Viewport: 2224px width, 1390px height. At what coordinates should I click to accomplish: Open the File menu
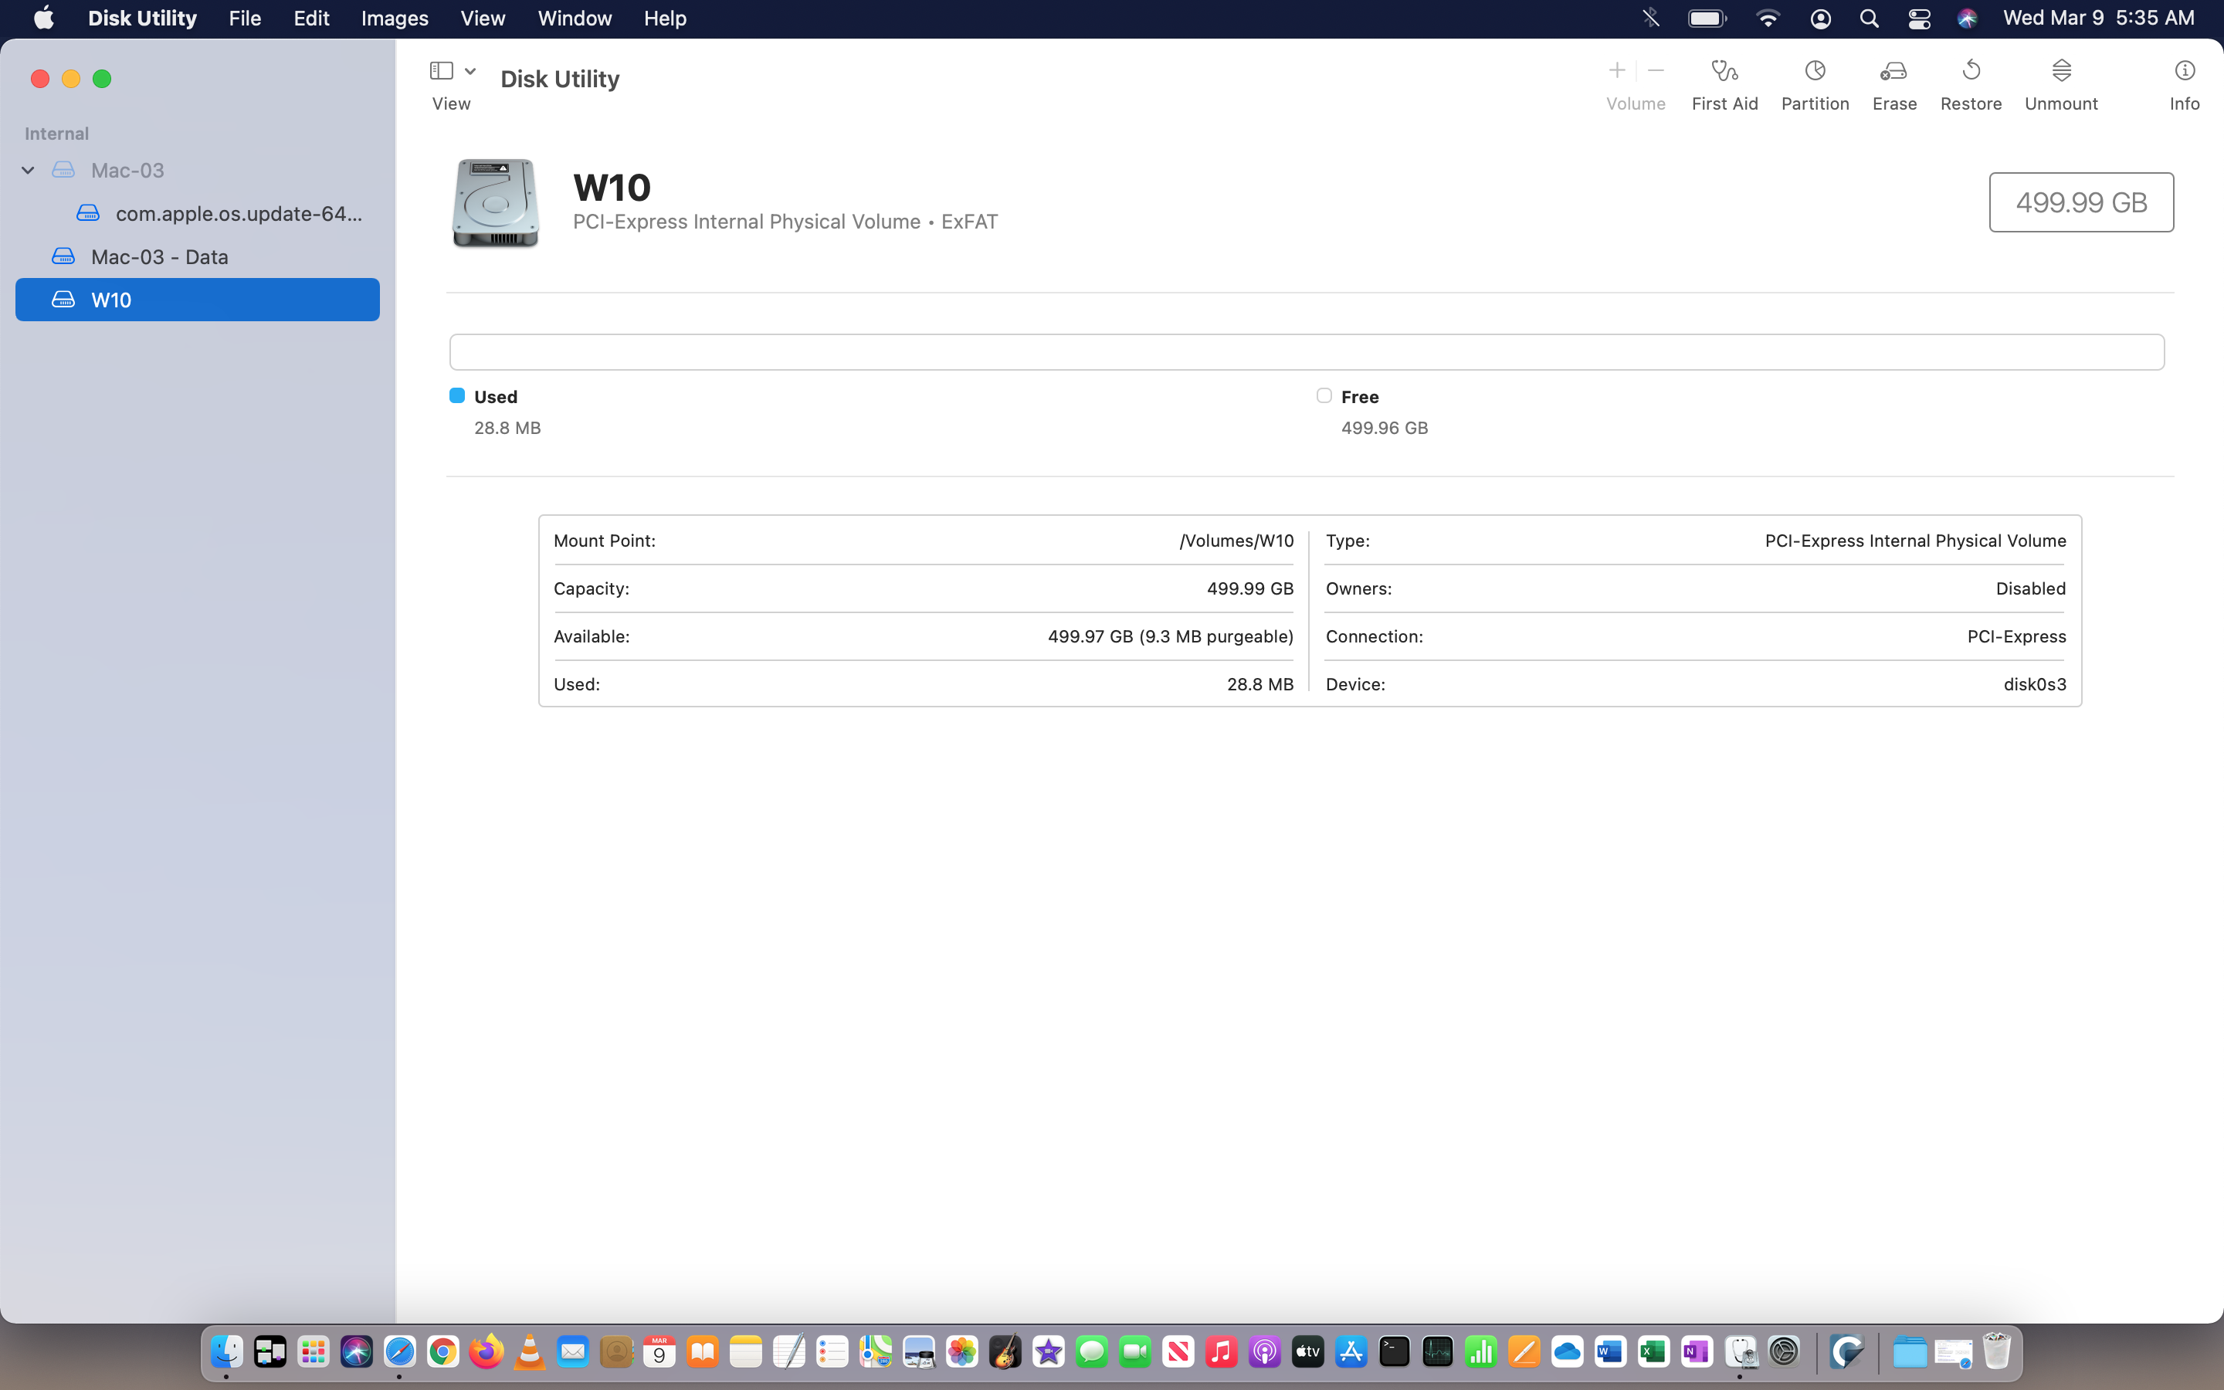click(245, 19)
